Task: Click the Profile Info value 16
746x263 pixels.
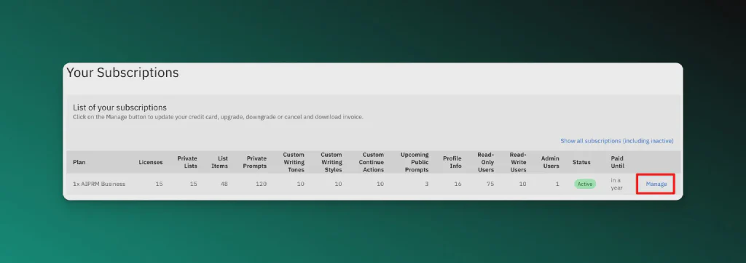Action: 458,185
